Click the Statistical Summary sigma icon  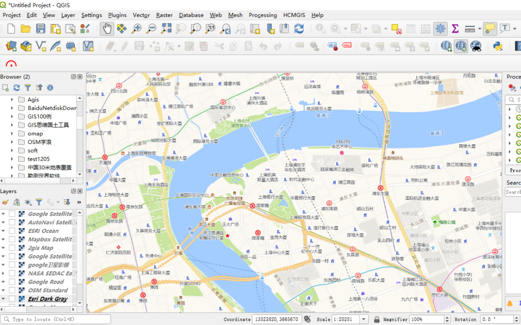pos(455,29)
